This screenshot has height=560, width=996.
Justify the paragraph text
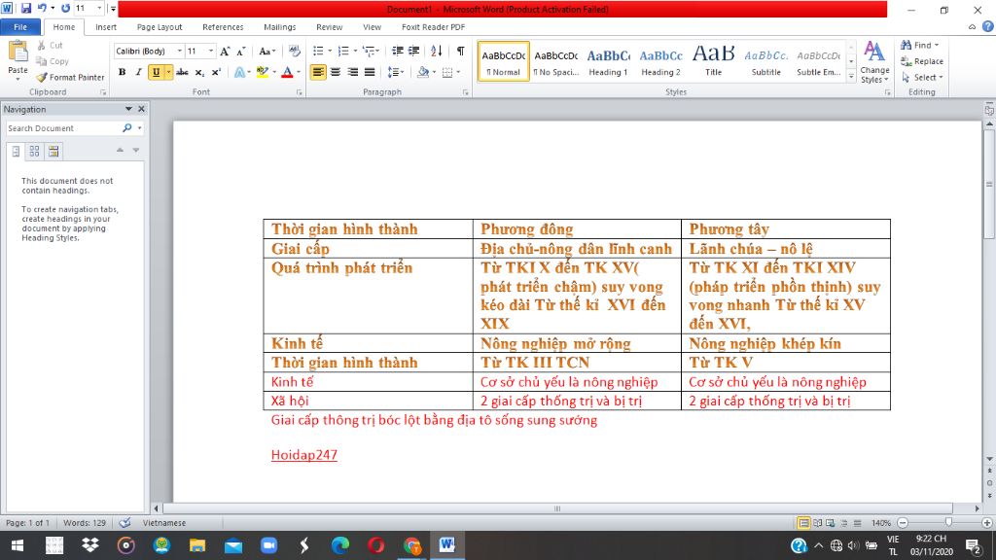370,72
